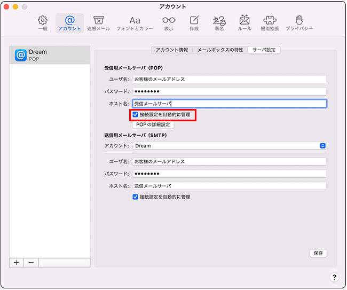This screenshot has width=347, height=290.
Task: Toggle POP 接続設定を自動的に管理 checkbox
Action: pyautogui.click(x=136, y=114)
